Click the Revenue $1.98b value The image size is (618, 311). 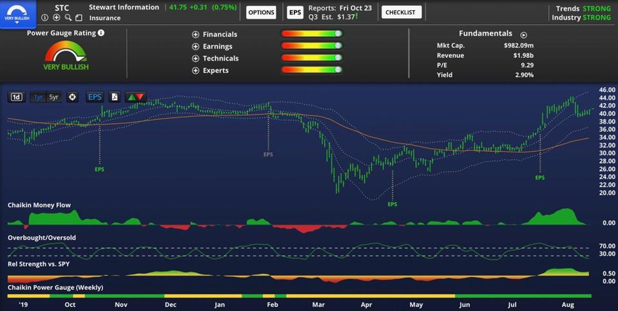pos(523,55)
